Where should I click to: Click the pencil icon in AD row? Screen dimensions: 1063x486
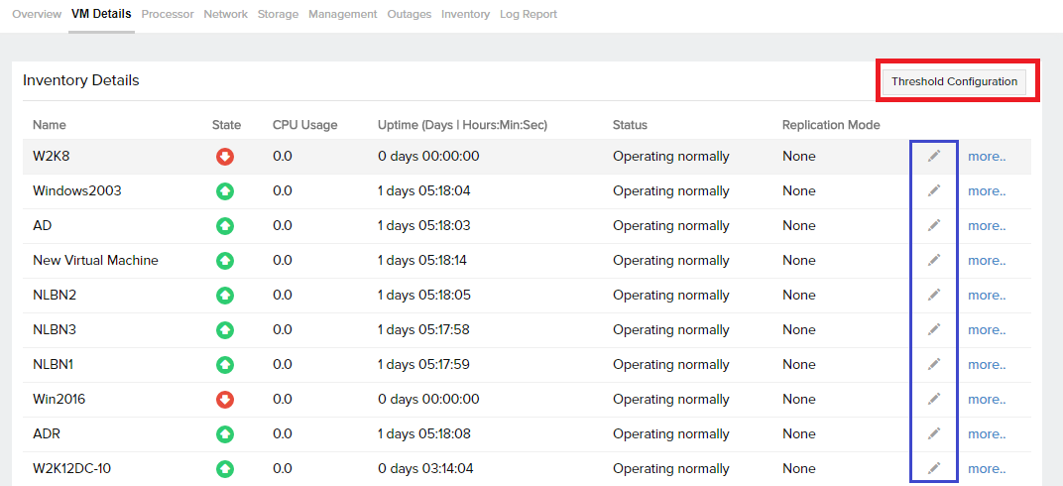coord(933,226)
